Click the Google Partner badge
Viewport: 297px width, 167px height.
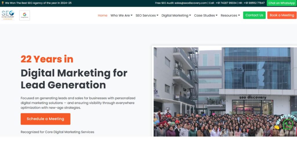point(24,15)
